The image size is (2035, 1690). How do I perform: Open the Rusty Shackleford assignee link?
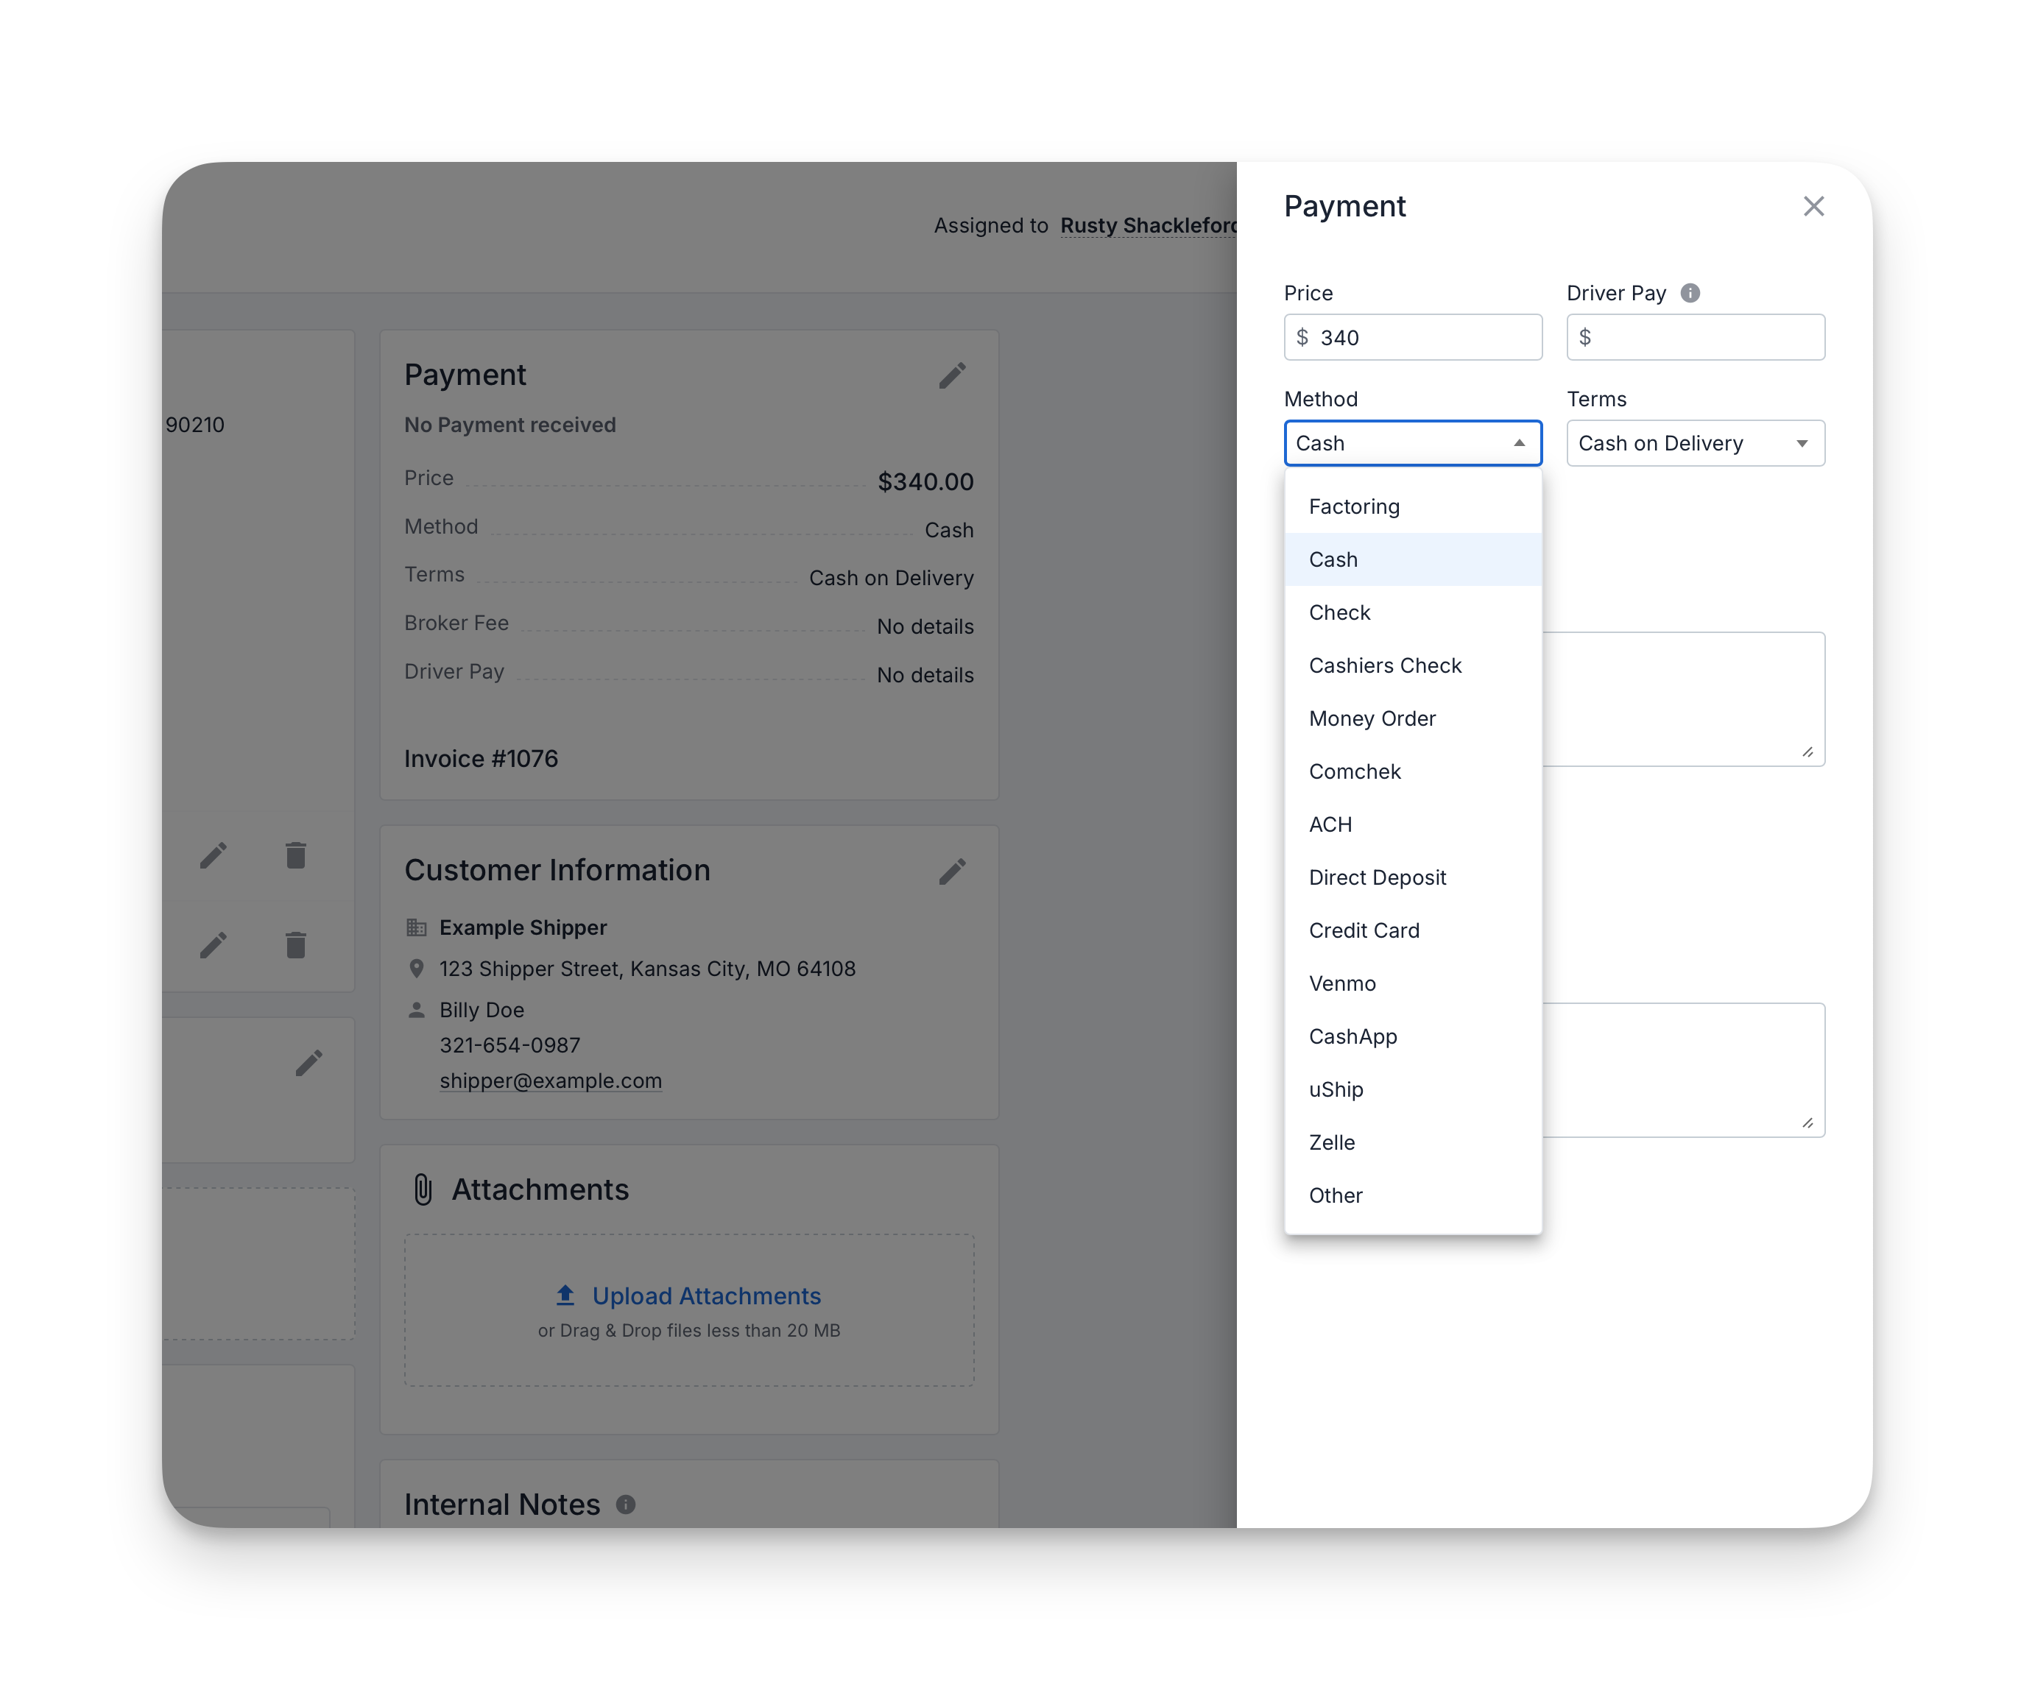pyautogui.click(x=1149, y=226)
